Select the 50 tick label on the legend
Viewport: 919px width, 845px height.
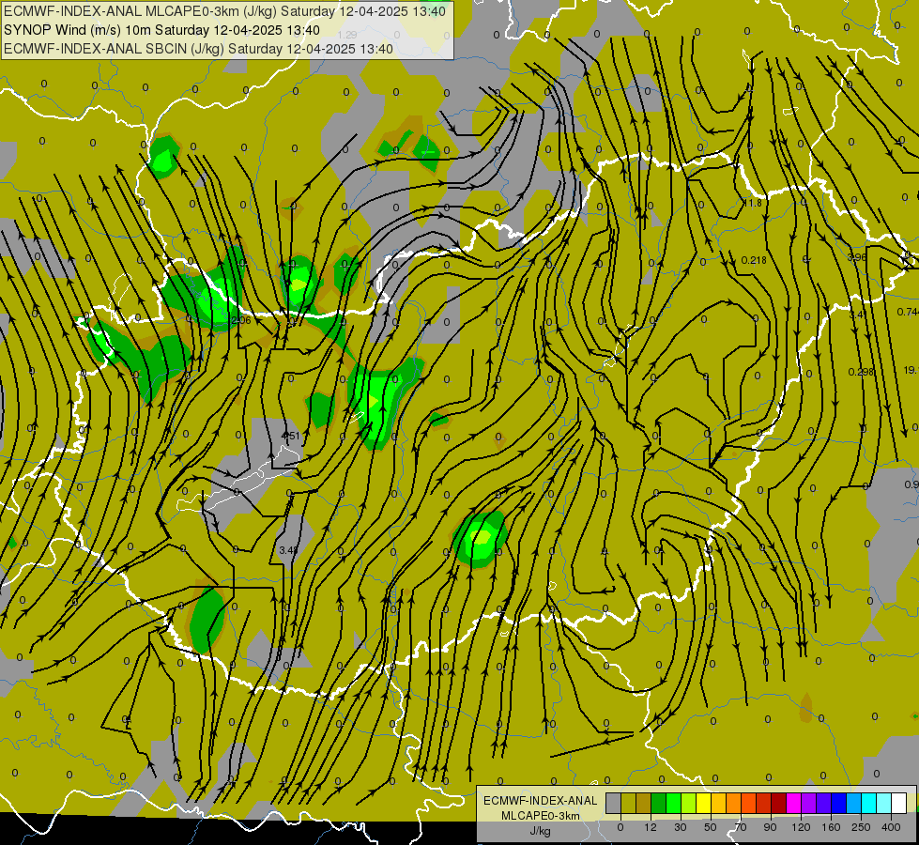click(711, 827)
